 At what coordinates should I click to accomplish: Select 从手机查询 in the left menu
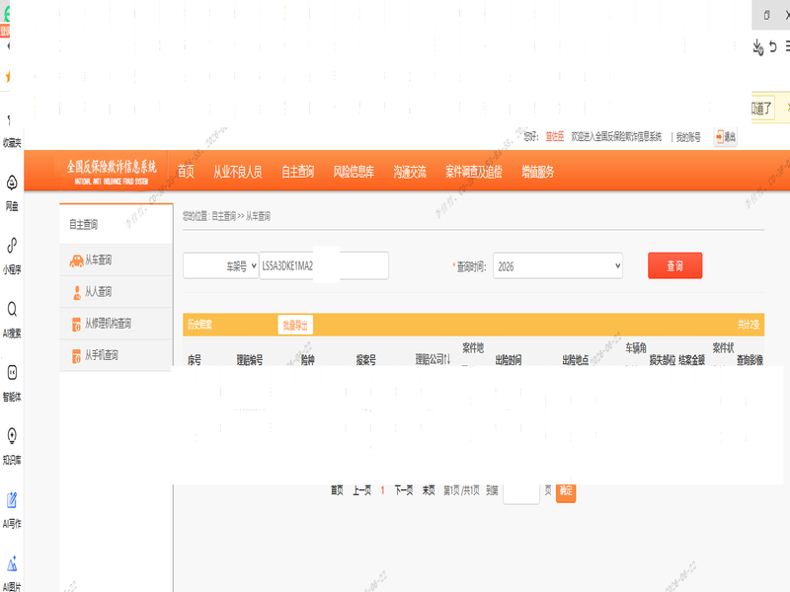[116, 355]
